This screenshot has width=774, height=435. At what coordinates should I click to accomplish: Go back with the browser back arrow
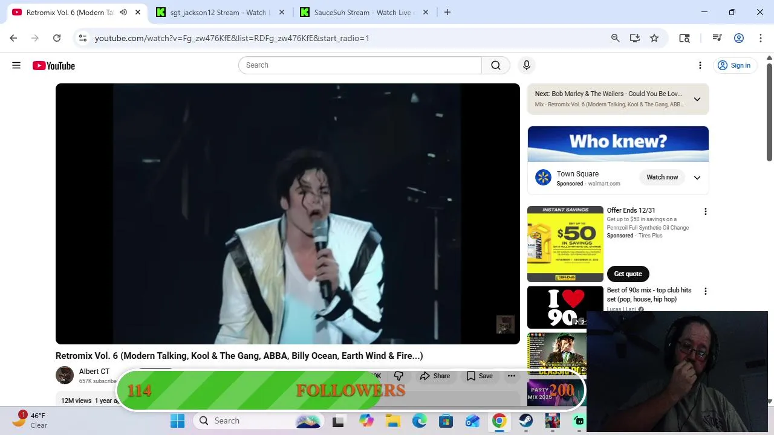13,38
